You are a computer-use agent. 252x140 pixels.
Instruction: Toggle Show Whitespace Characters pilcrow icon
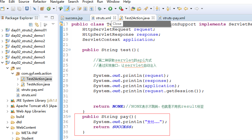91,9
